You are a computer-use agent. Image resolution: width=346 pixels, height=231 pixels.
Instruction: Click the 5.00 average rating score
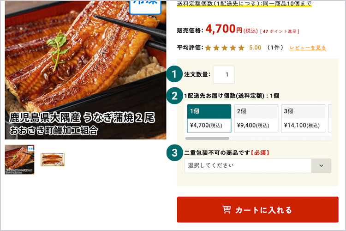(255, 48)
